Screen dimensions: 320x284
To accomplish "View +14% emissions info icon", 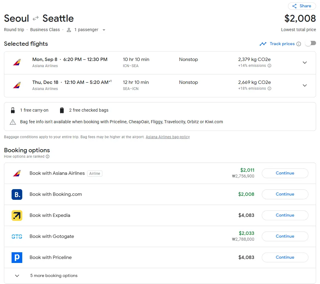I will [x=269, y=66].
